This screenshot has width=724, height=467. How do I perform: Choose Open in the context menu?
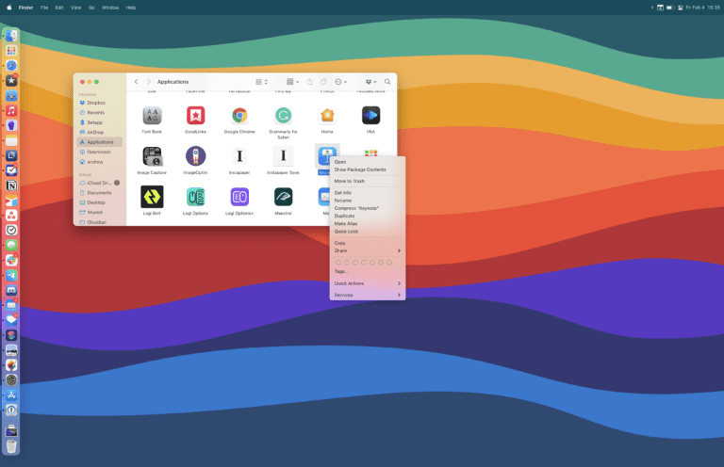coord(367,162)
